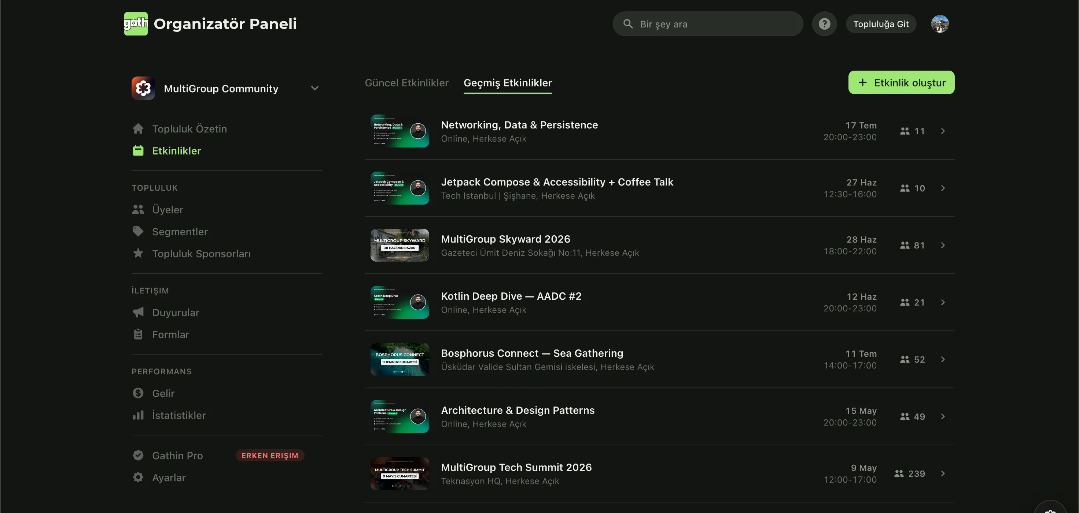Expand the MultiGroup Community switcher dropdown
1079x513 pixels.
[x=314, y=88]
